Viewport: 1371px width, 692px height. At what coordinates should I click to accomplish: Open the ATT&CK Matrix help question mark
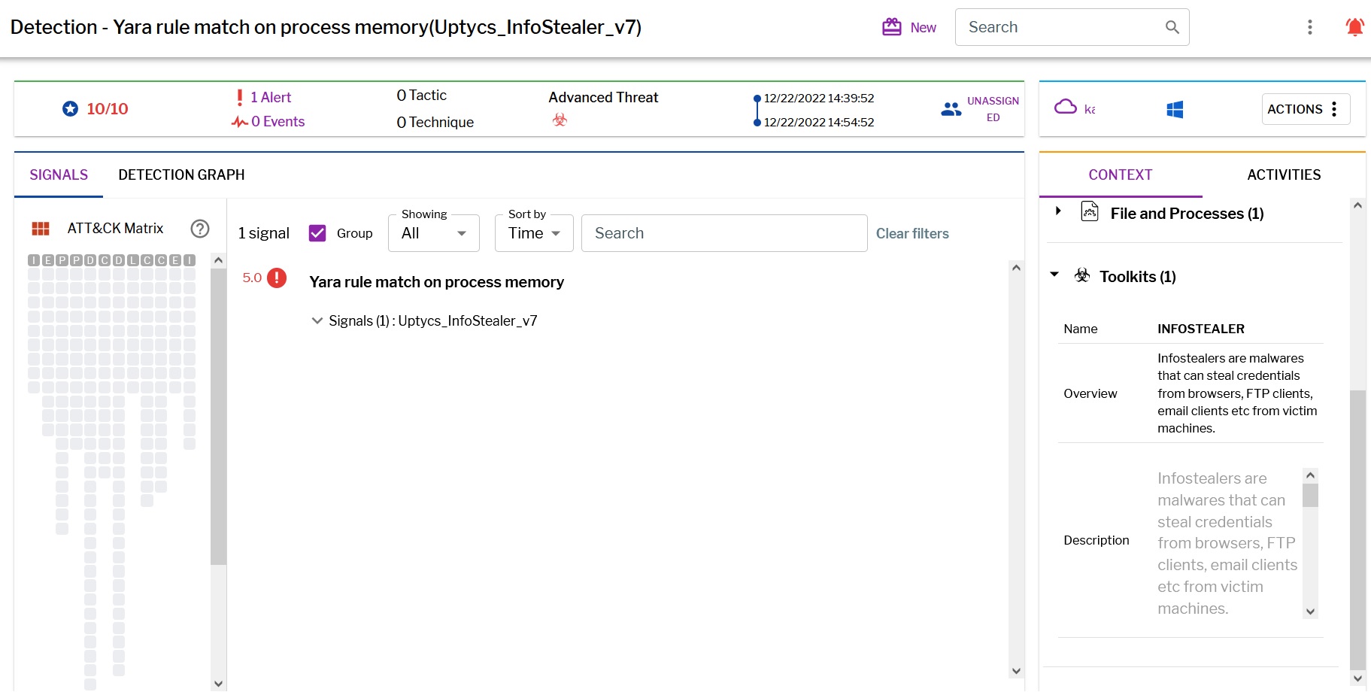pos(199,228)
